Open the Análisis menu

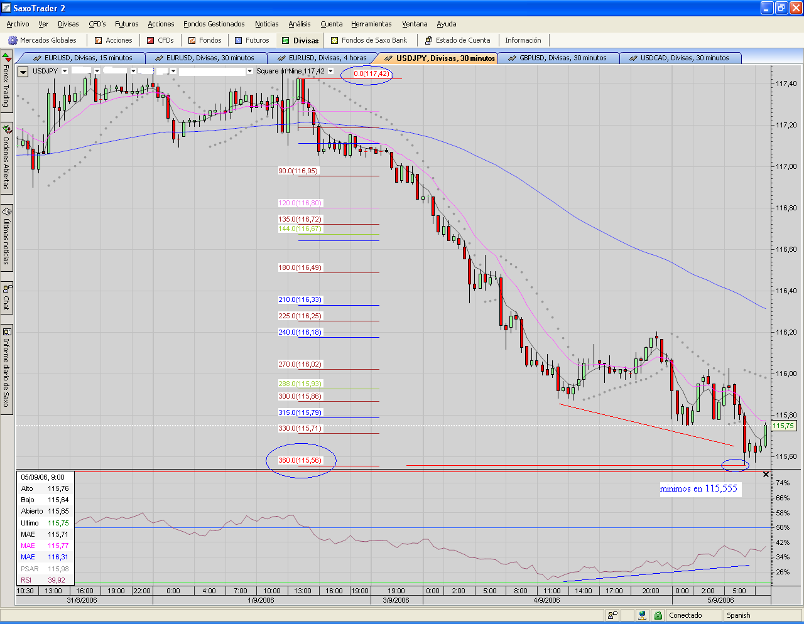coord(300,24)
